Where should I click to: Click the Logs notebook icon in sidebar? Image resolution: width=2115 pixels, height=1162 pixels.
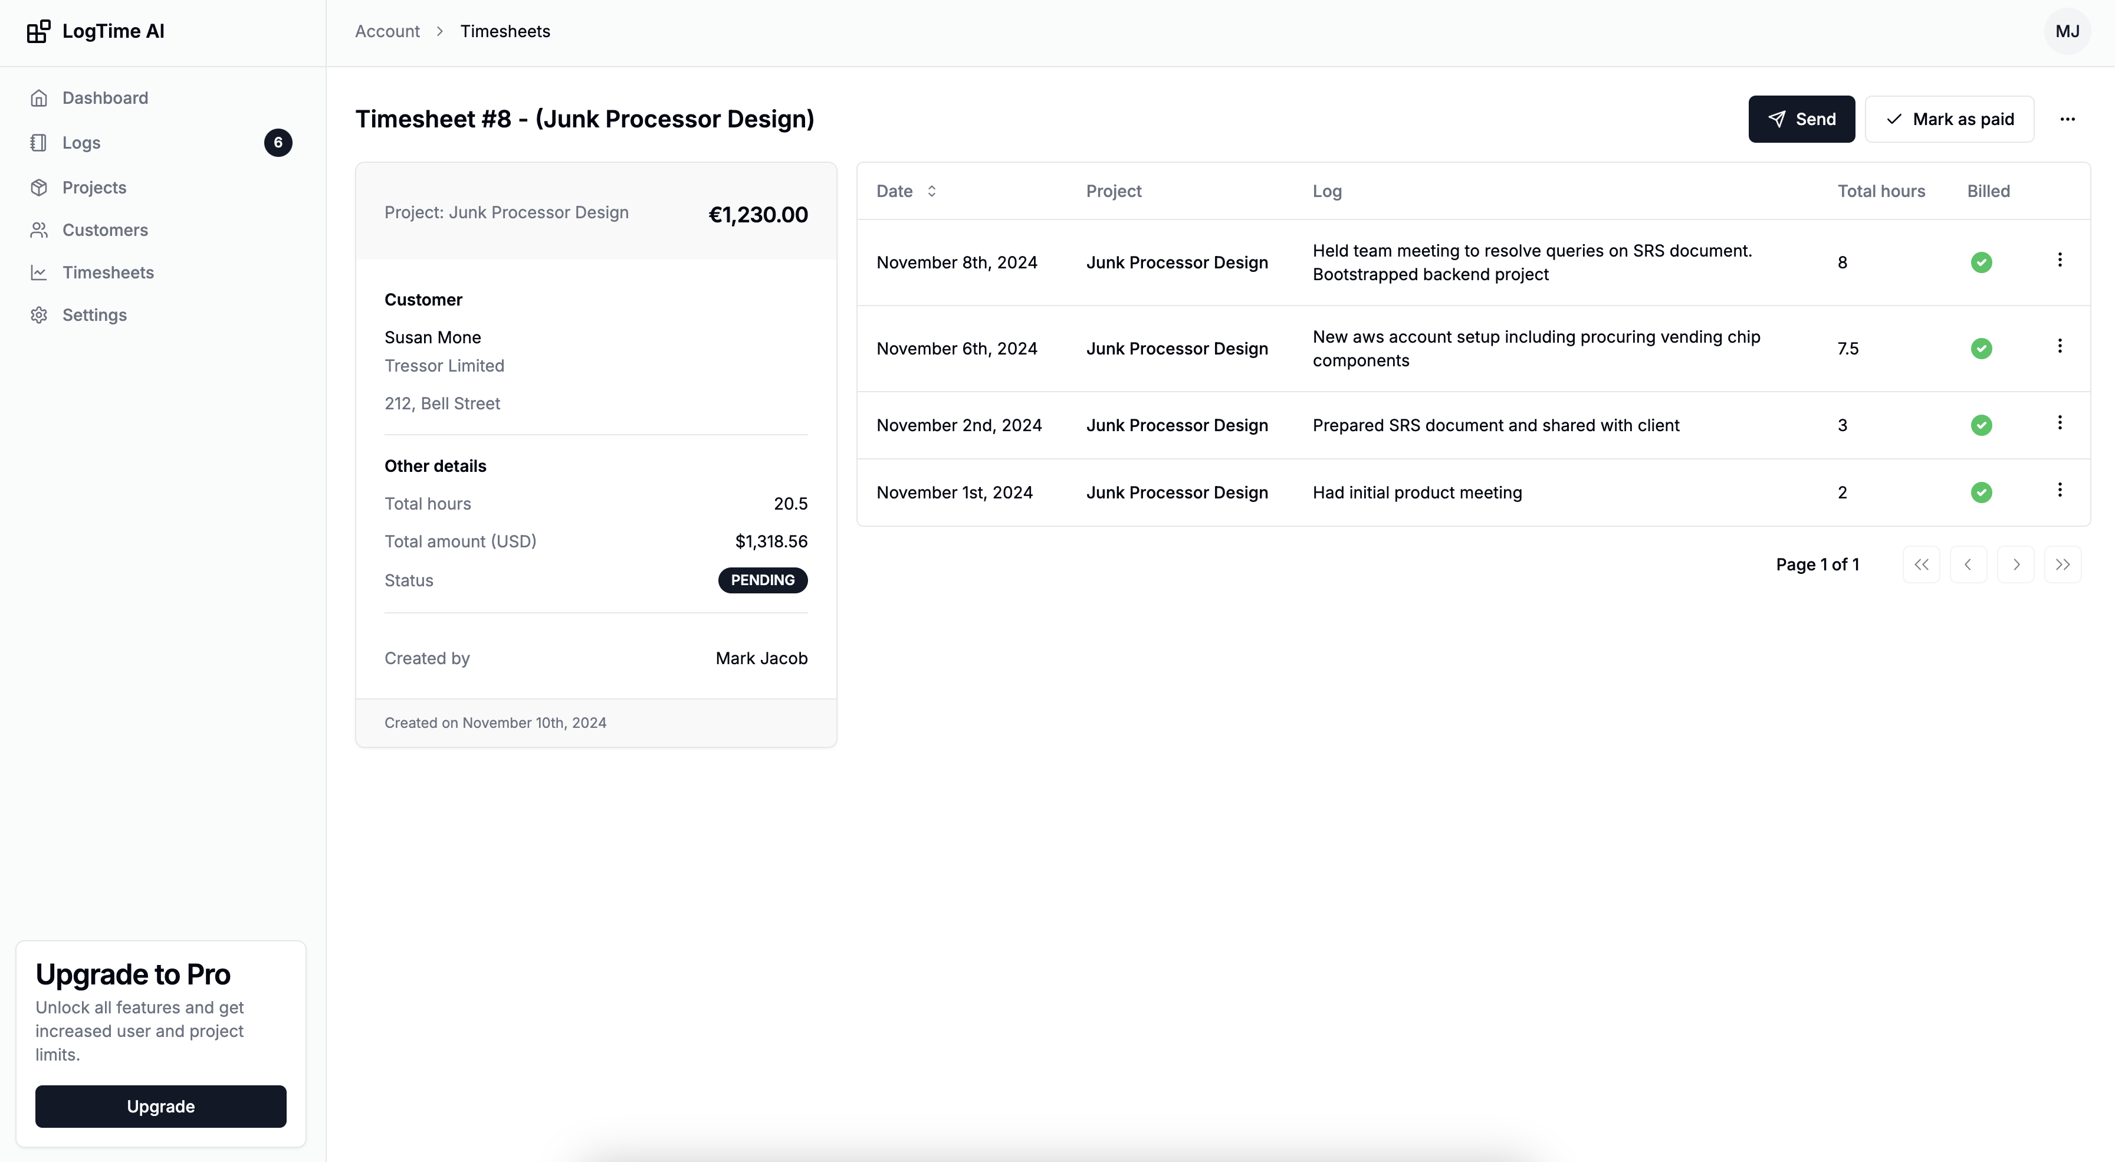[38, 143]
